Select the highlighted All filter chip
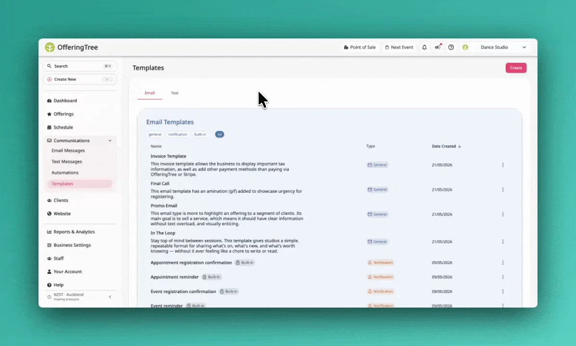The width and height of the screenshot is (576, 346). click(219, 134)
